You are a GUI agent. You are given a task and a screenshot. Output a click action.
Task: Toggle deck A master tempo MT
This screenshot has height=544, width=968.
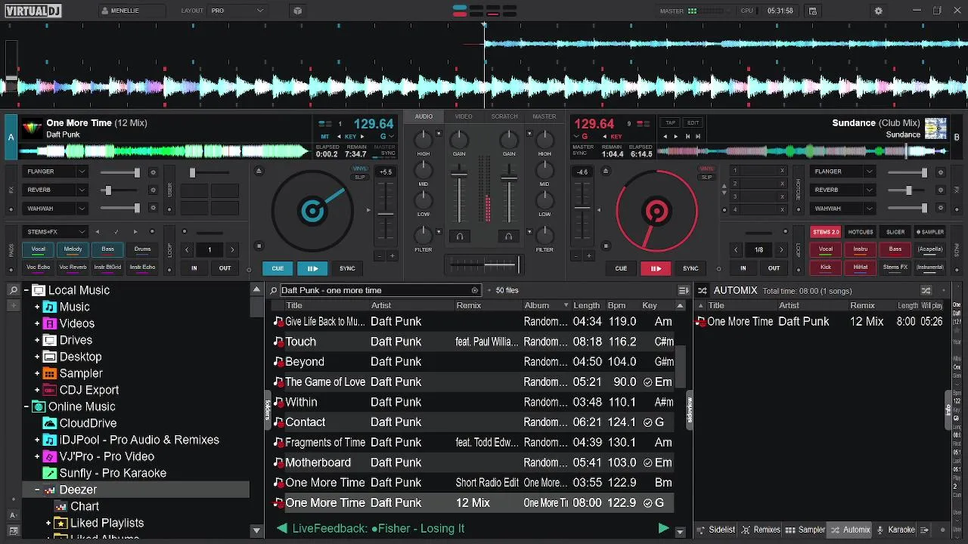(325, 137)
